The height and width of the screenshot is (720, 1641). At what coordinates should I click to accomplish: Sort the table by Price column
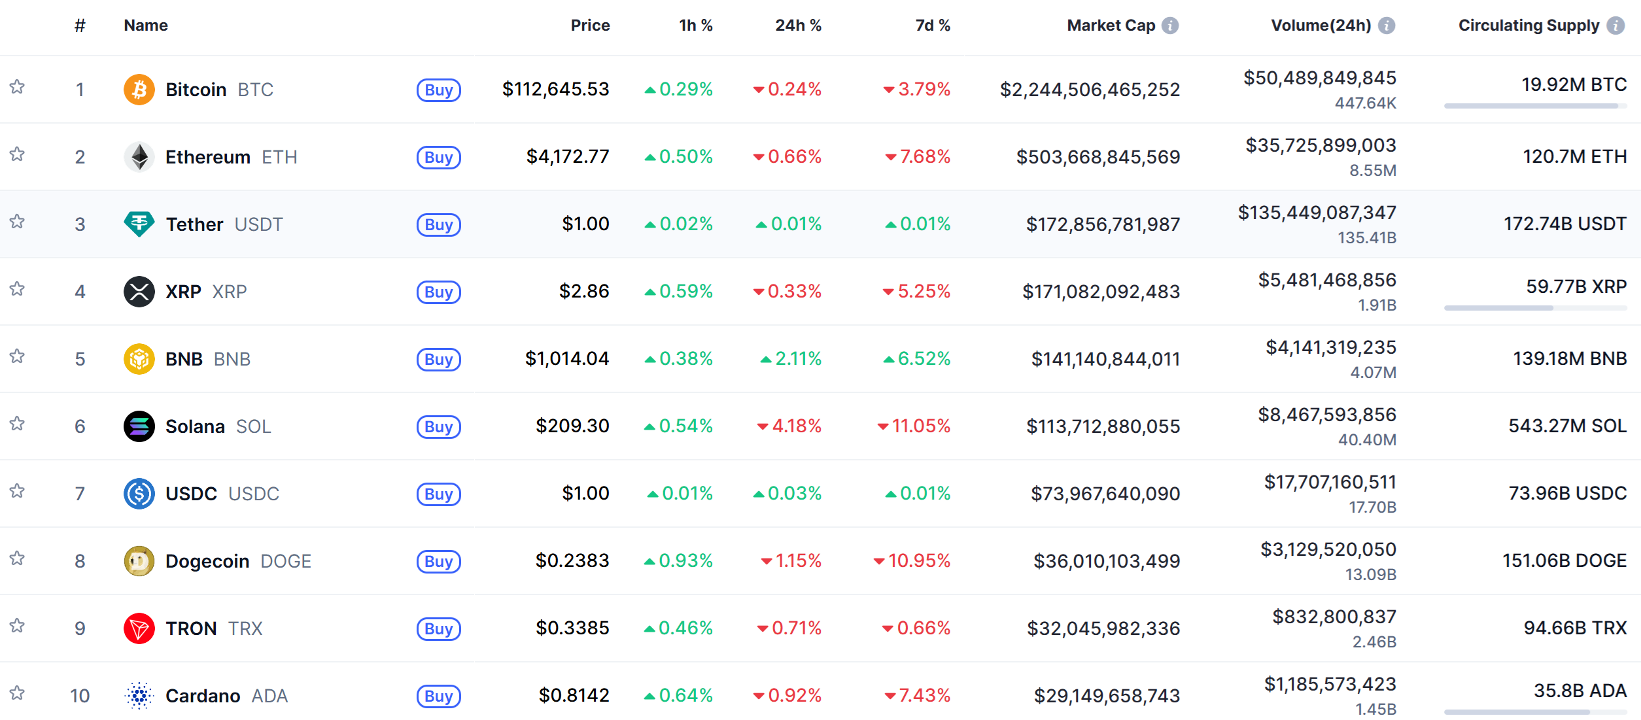tap(590, 26)
